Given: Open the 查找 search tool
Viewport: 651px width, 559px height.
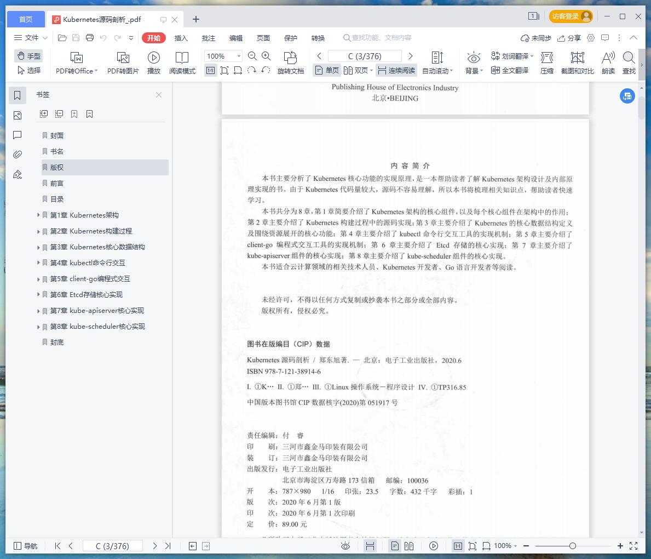Looking at the screenshot, I should point(629,63).
